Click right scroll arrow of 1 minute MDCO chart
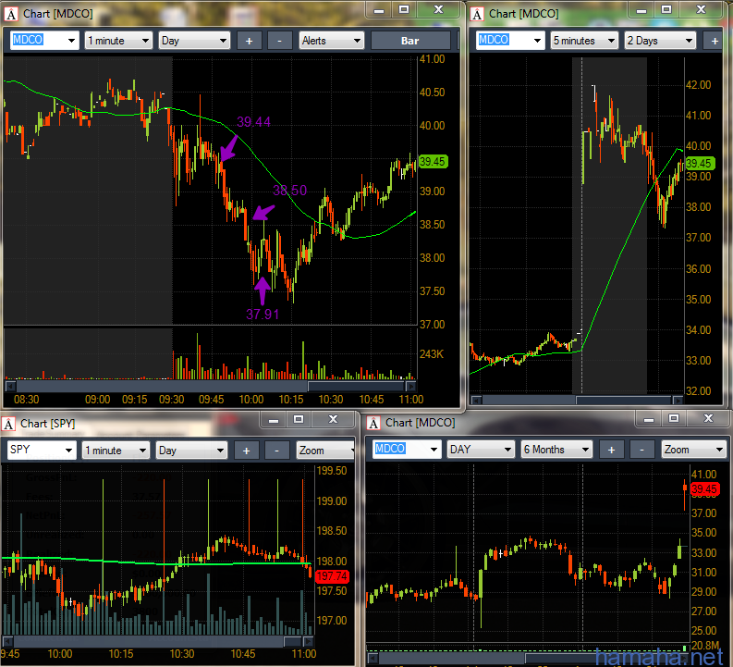733x667 pixels. 411,387
